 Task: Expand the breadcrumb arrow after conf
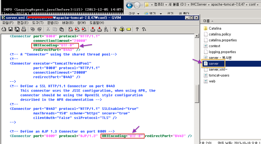258,5
